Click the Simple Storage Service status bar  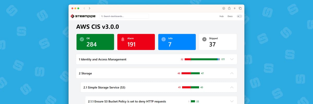[190, 87]
